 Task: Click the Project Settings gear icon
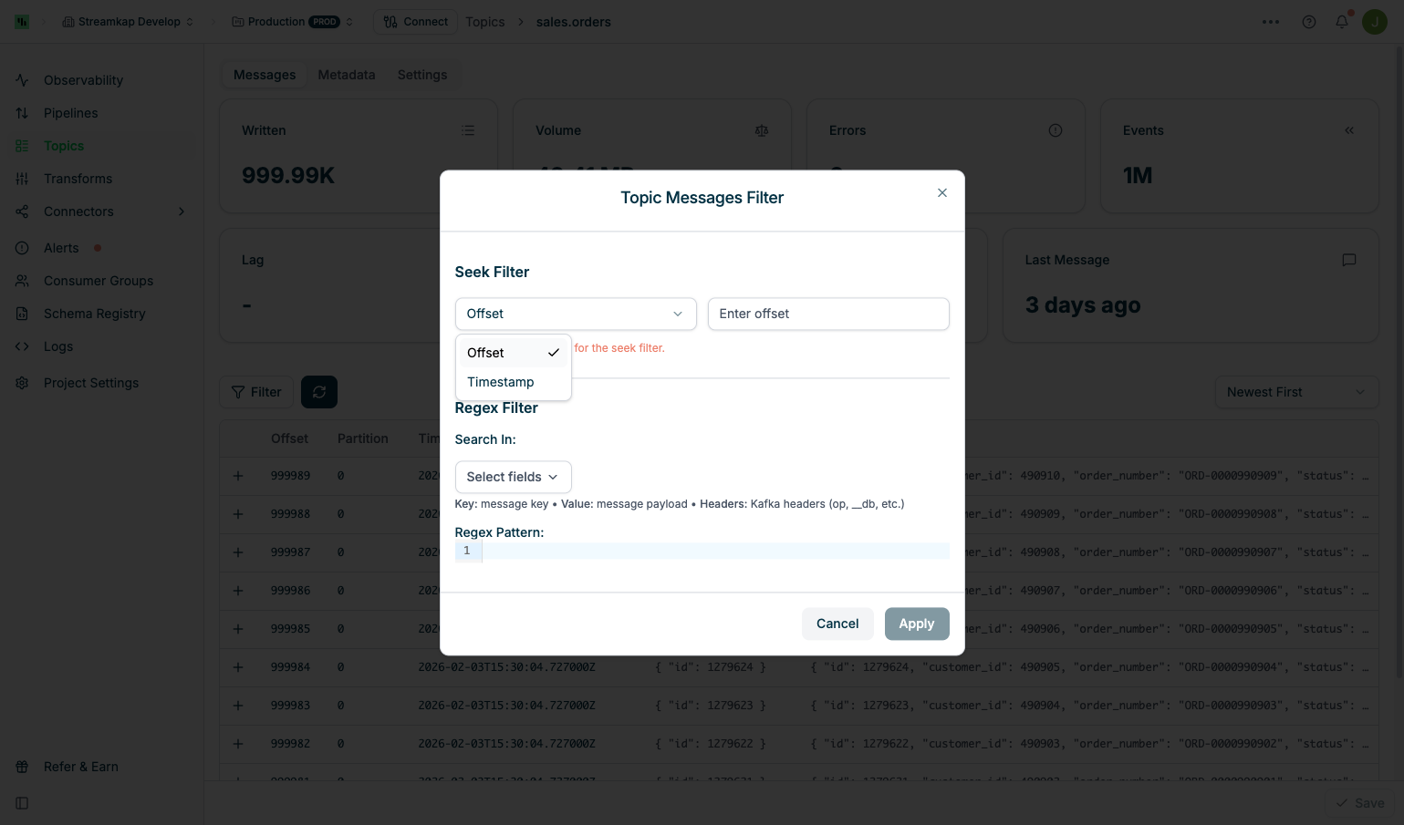tap(22, 383)
